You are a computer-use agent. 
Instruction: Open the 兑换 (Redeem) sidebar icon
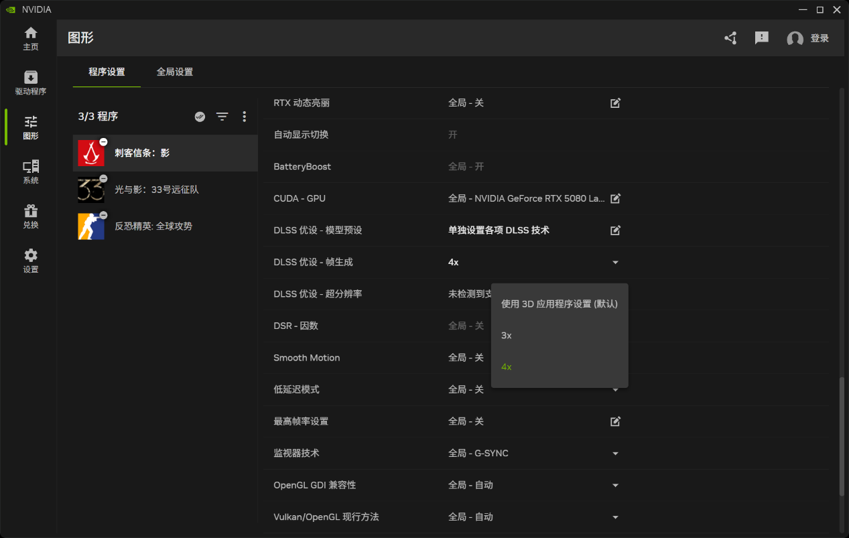click(30, 216)
